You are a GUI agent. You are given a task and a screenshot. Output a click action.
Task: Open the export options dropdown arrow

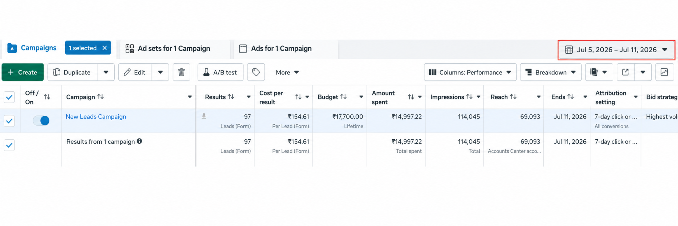(643, 72)
